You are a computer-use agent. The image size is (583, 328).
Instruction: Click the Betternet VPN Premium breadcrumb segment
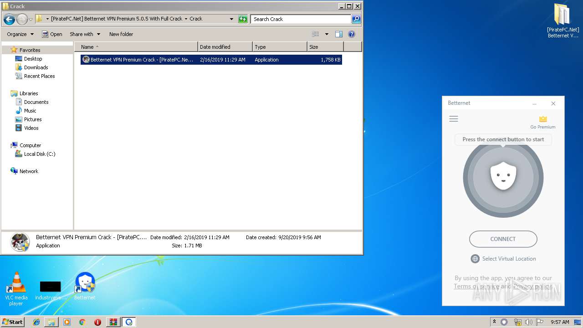pyautogui.click(x=117, y=19)
